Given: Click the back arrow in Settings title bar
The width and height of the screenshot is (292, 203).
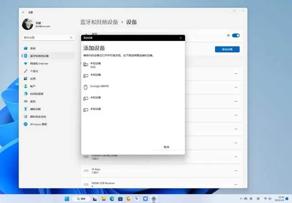Looking at the screenshot, I should 23,12.
